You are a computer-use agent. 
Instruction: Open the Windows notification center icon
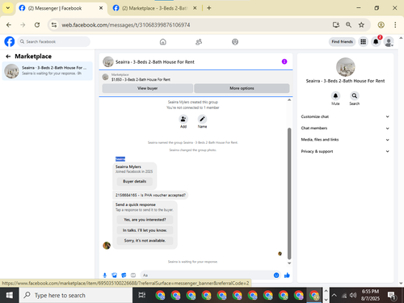click(x=392, y=296)
